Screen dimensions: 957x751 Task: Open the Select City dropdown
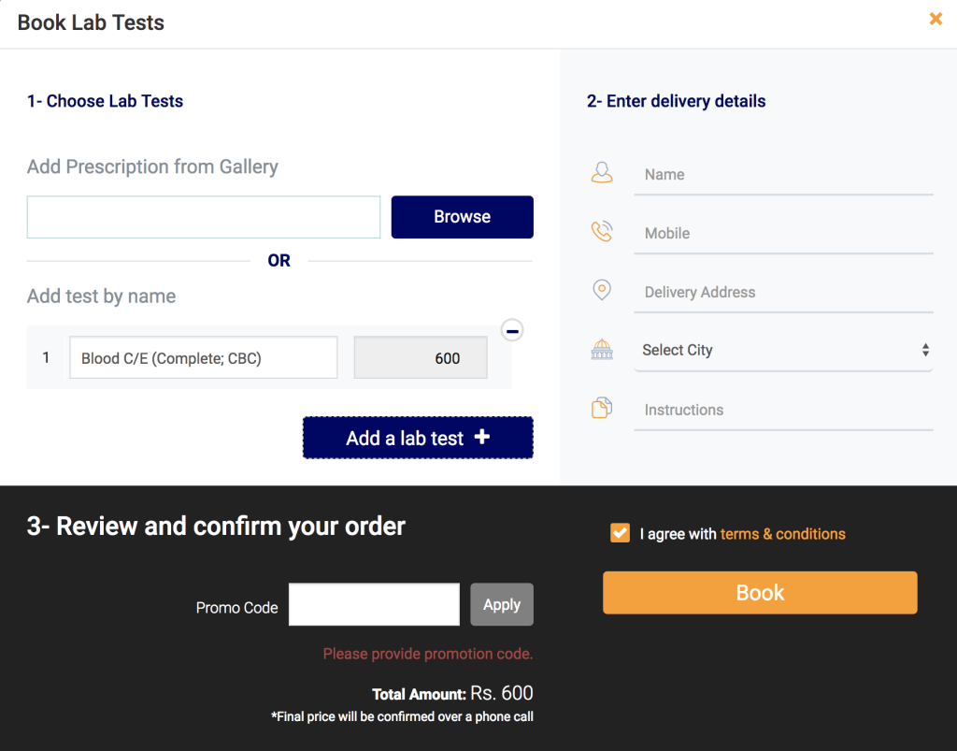[784, 351]
